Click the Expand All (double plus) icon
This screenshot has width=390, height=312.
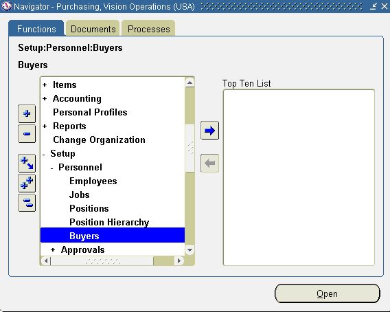coord(27,183)
